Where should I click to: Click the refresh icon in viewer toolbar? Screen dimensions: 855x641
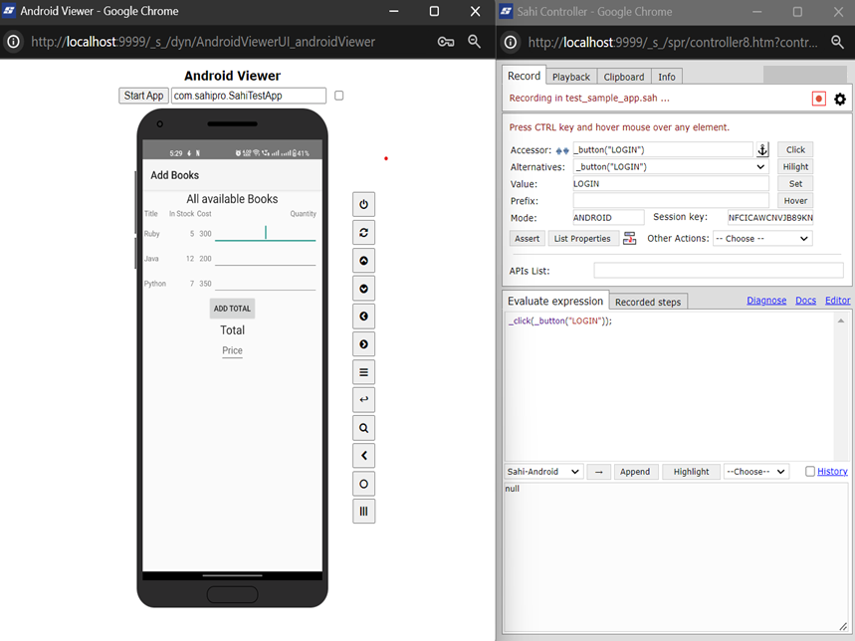point(363,232)
